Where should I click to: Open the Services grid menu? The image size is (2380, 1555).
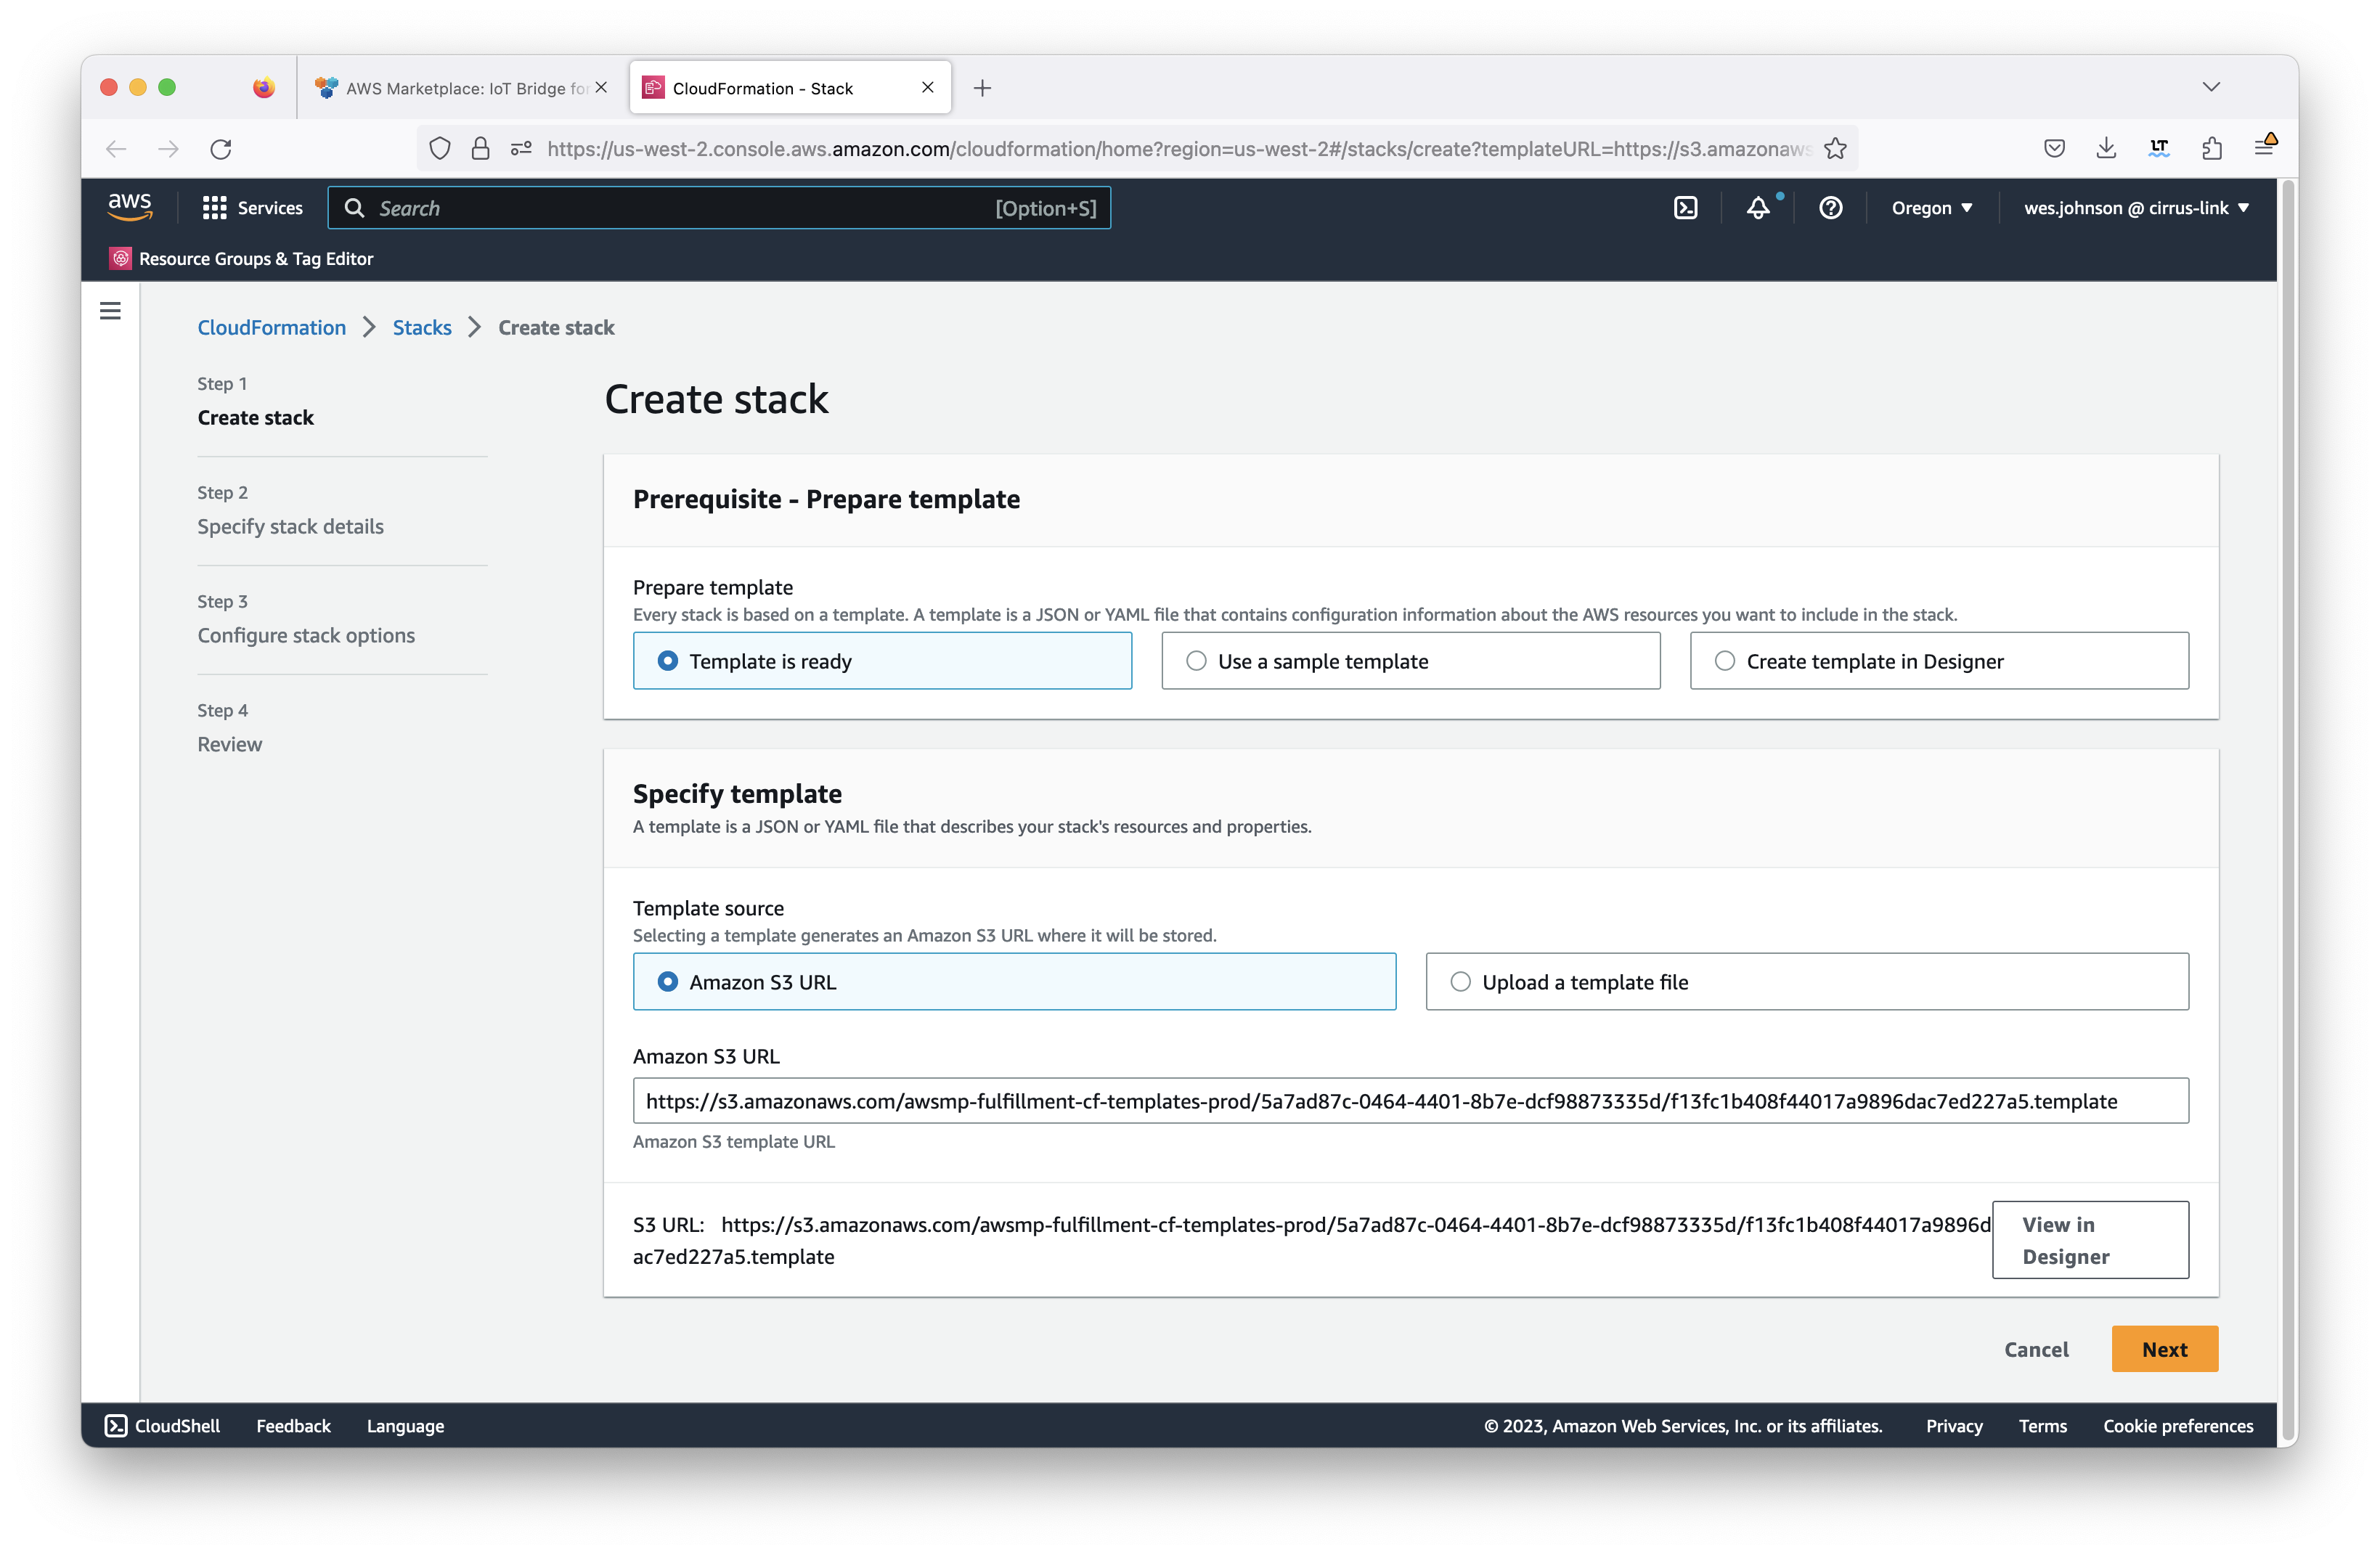(x=252, y=208)
